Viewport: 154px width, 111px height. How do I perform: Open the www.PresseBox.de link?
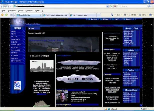pyautogui.click(x=112, y=102)
